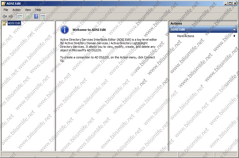Viewport: 239px width, 158px height.
Task: Open the Action menu
Action: pos(16,10)
